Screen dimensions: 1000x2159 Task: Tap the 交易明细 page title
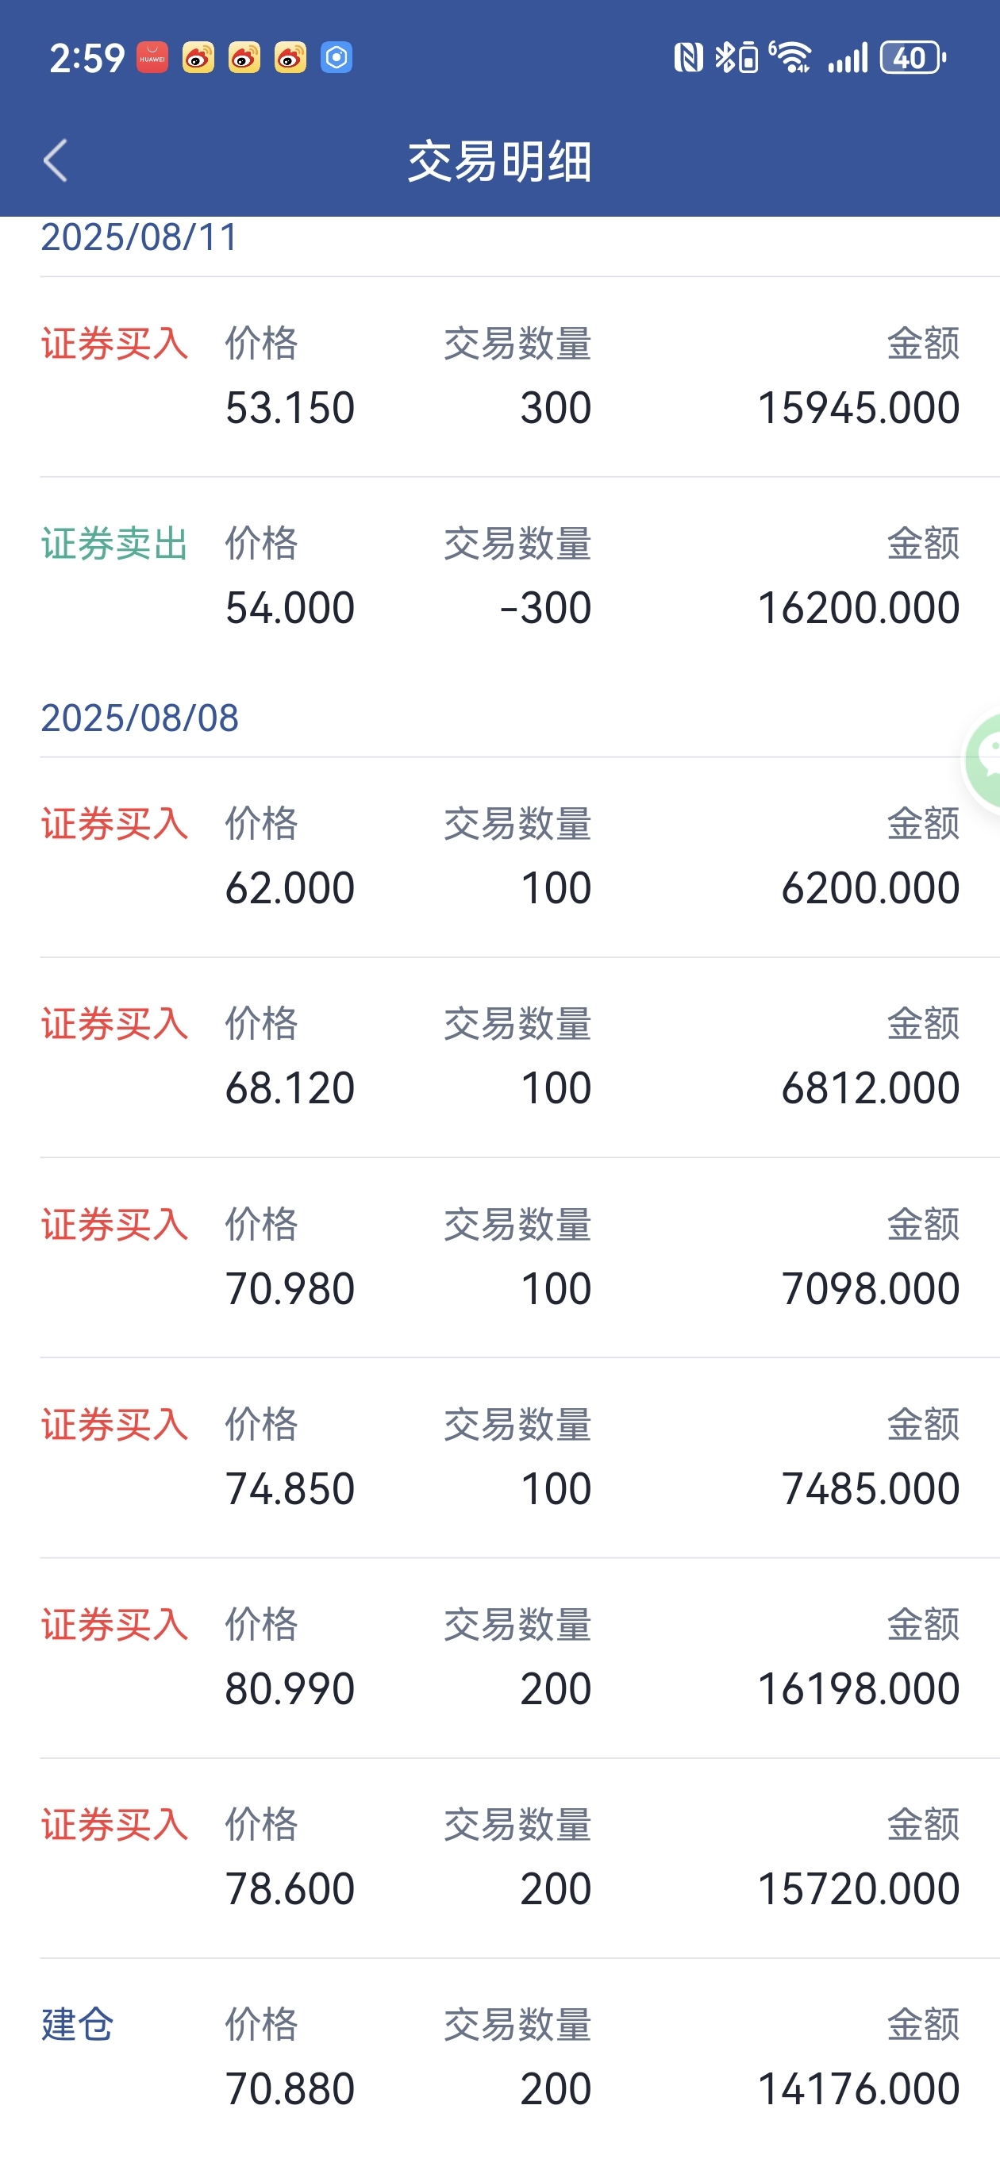[x=499, y=161]
